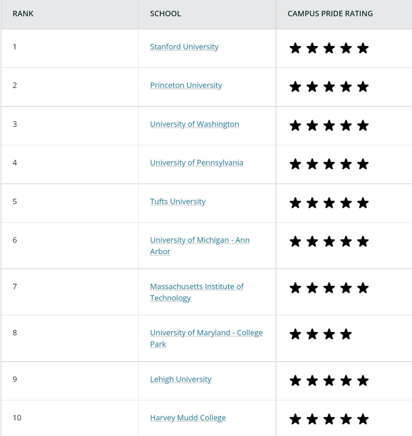
Task: Click first star in Harvey Mudd row
Action: coord(295,419)
